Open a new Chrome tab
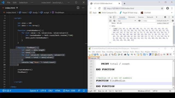The width and height of the screenshot is (175, 98). (124, 4)
